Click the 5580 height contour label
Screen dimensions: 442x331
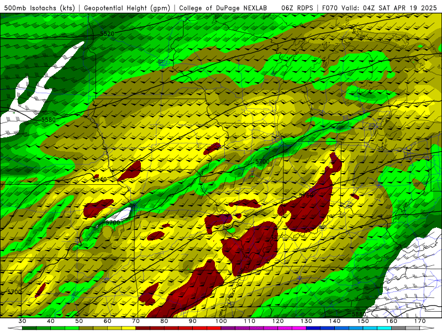pos(49,120)
